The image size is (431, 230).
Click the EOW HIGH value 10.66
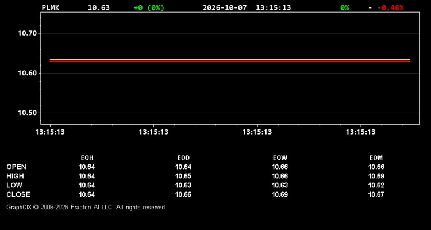click(x=280, y=176)
